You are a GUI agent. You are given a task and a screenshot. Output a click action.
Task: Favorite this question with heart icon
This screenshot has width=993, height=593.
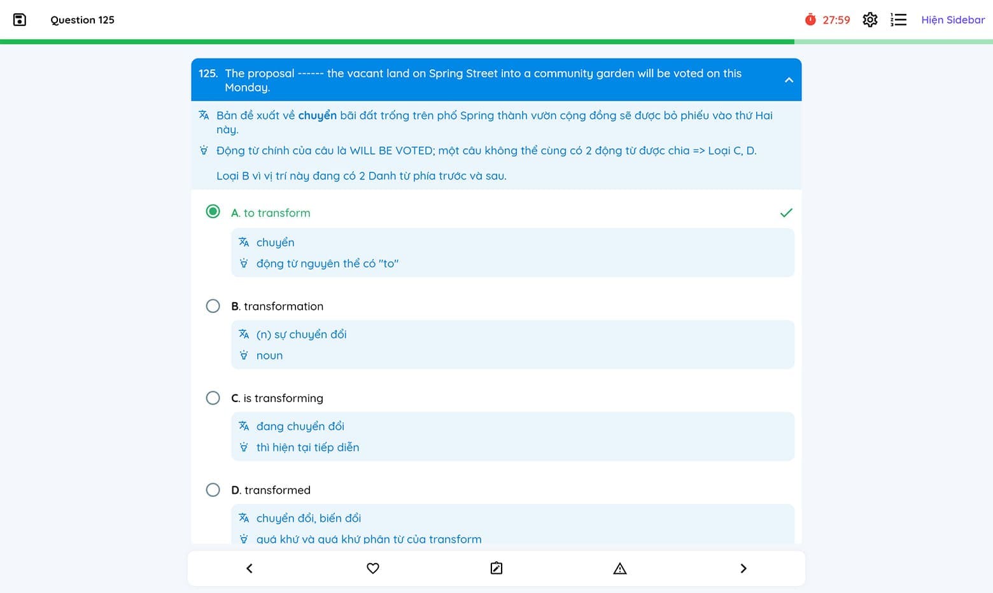point(373,568)
